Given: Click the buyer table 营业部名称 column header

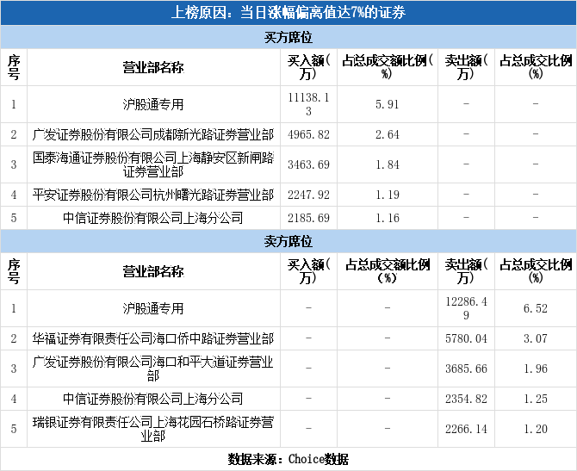Looking at the screenshot, I should pos(153,67).
